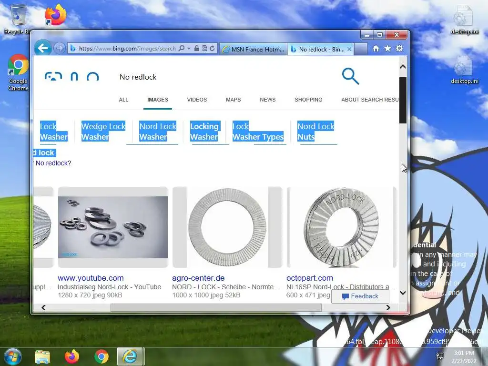The width and height of the screenshot is (488, 366).
Task: Switch to MSN France Hotmail tab
Action: pos(254,49)
